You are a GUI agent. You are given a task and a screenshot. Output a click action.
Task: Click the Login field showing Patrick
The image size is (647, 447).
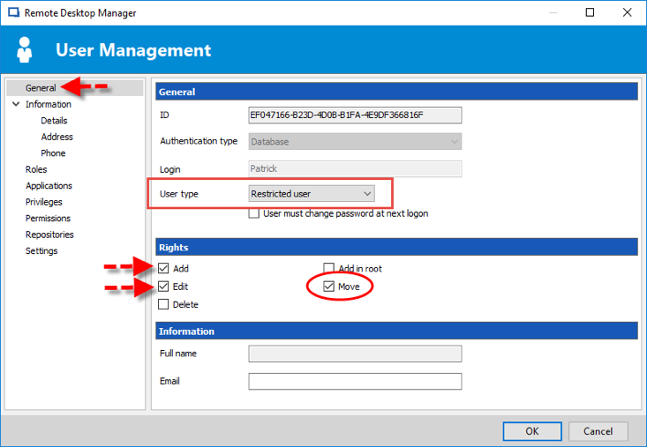click(x=355, y=169)
